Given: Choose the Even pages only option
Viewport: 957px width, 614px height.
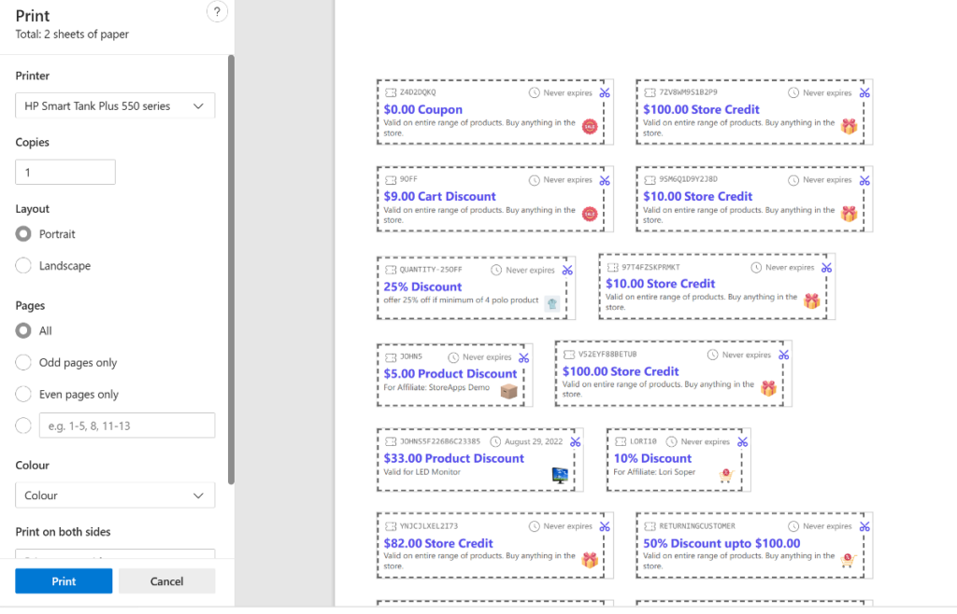Looking at the screenshot, I should 22,394.
